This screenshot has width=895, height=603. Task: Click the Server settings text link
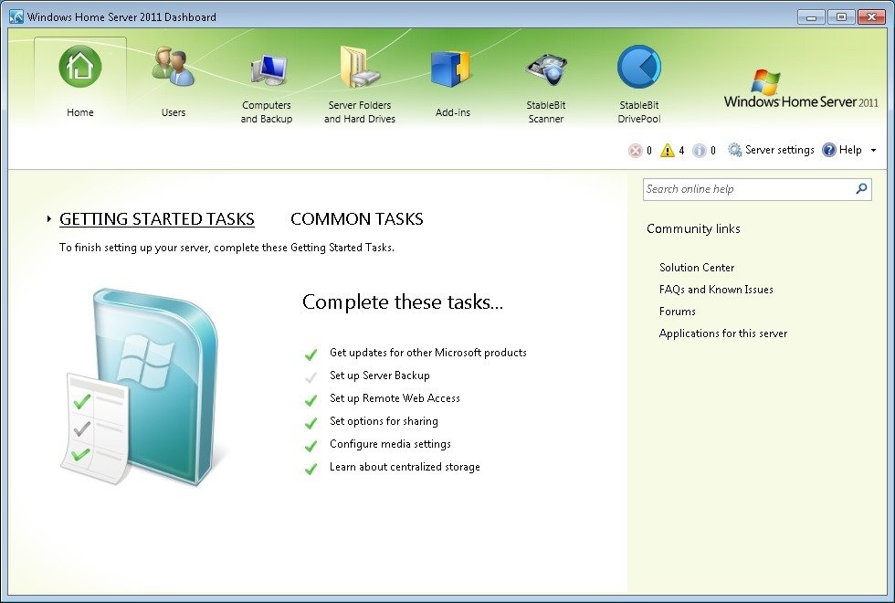pyautogui.click(x=779, y=150)
